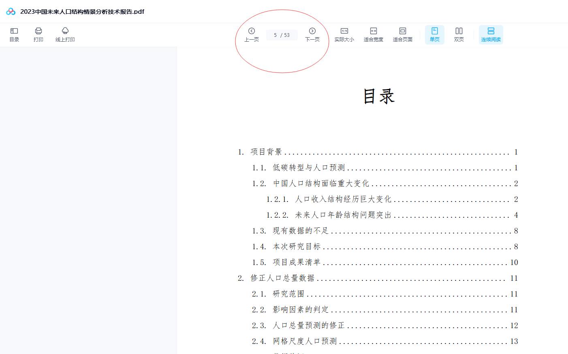568x354 pixels.
Task: Click the 打印 print icon
Action: pyautogui.click(x=38, y=34)
